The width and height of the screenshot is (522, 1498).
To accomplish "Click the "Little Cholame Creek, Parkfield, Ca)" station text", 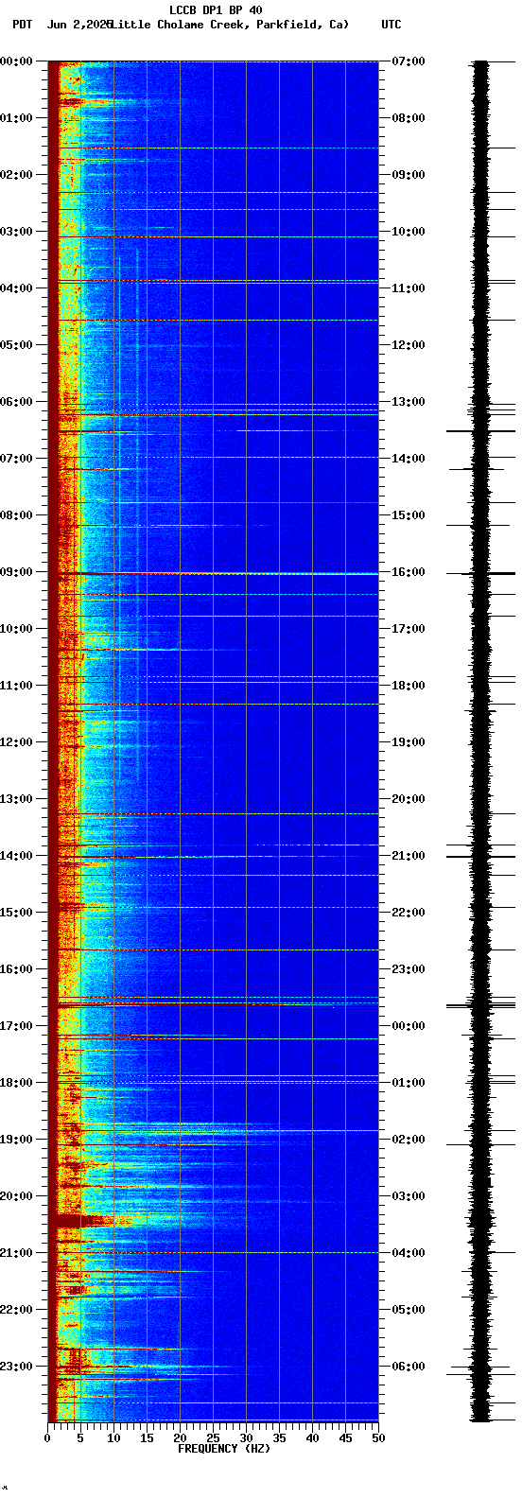I will 230,25.
